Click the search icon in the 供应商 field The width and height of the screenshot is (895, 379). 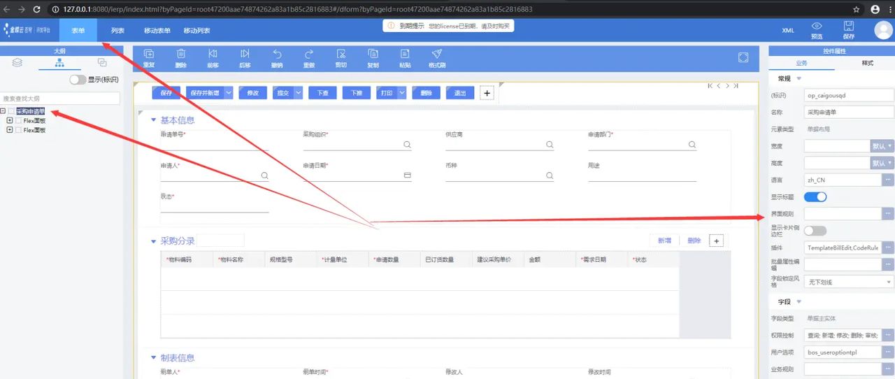550,145
